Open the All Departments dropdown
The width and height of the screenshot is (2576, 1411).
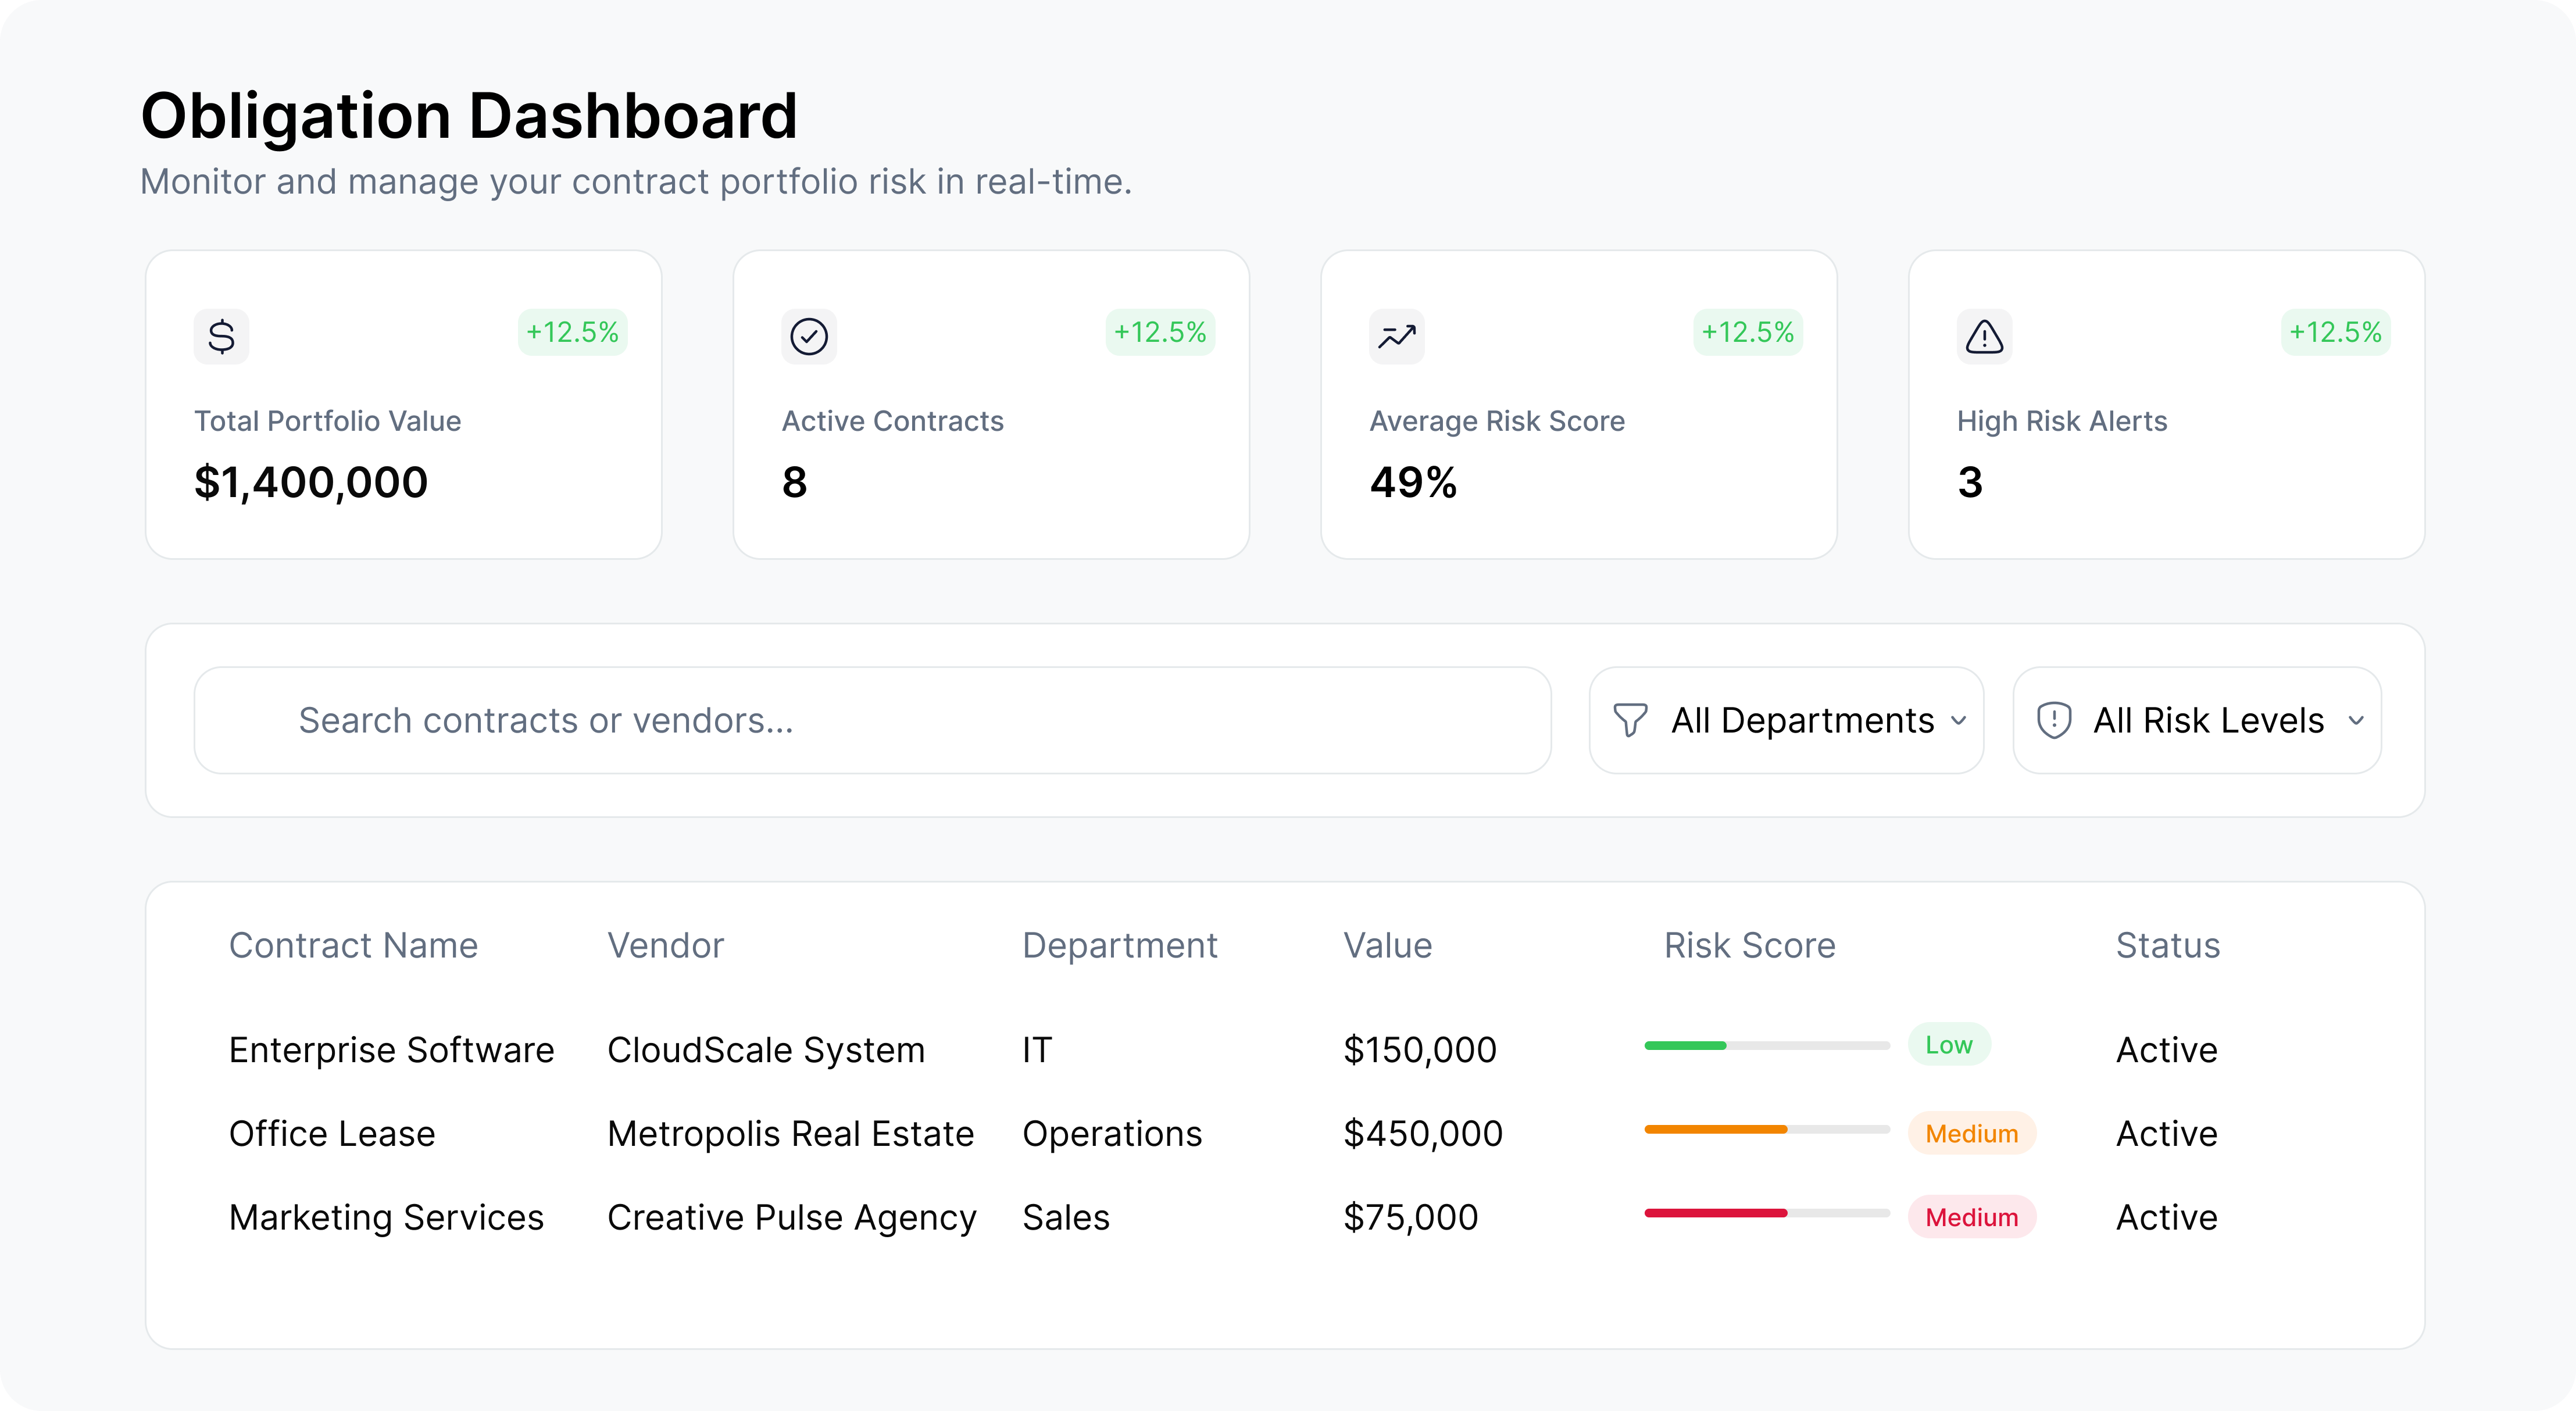pyautogui.click(x=1786, y=720)
